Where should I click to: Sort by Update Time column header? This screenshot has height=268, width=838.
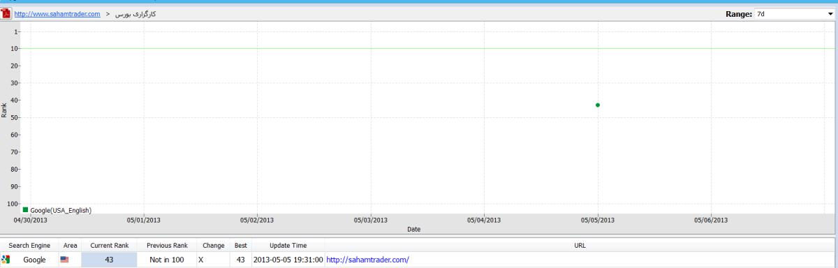click(289, 246)
